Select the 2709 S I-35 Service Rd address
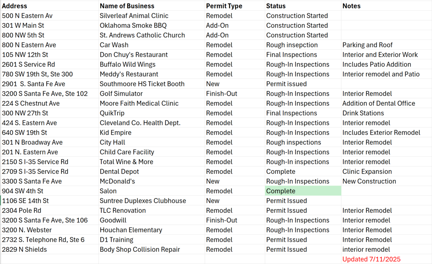 49,172
